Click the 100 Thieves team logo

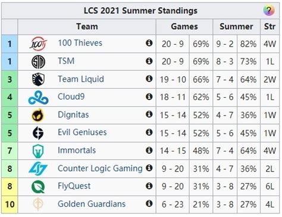click(x=39, y=44)
